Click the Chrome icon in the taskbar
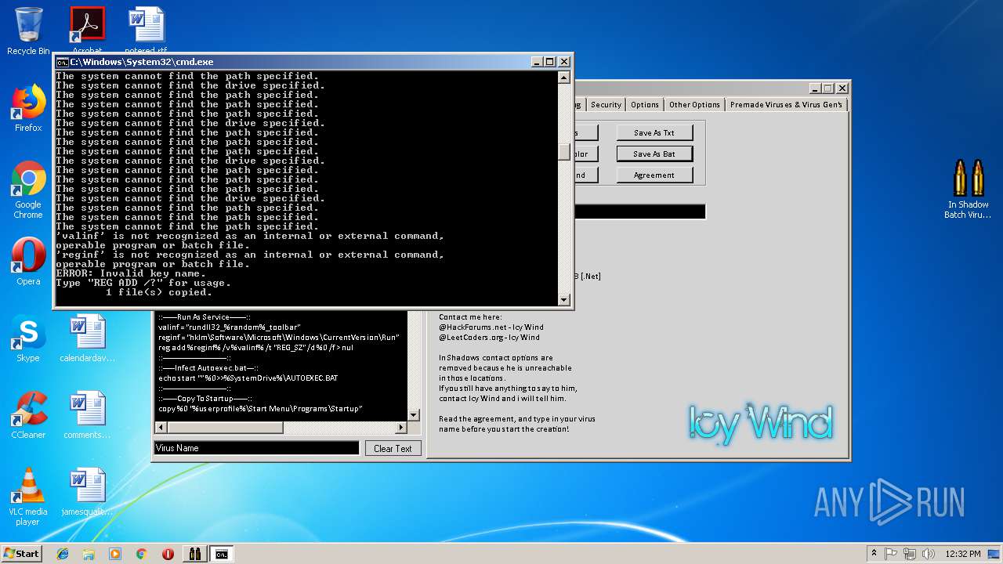The height and width of the screenshot is (564, 1003). (x=142, y=554)
